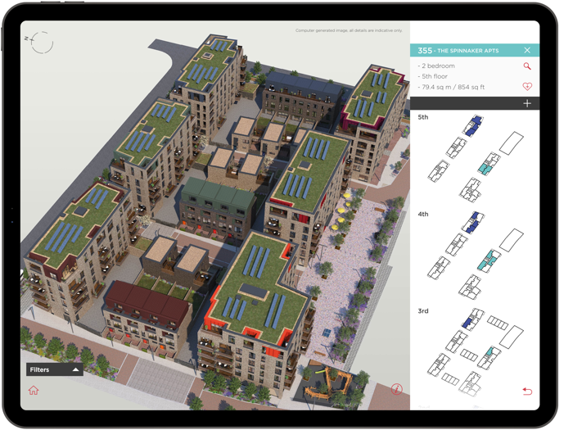Image resolution: width=573 pixels, height=430 pixels.
Task: Click the Filters arrow triangle
Action: click(x=75, y=369)
